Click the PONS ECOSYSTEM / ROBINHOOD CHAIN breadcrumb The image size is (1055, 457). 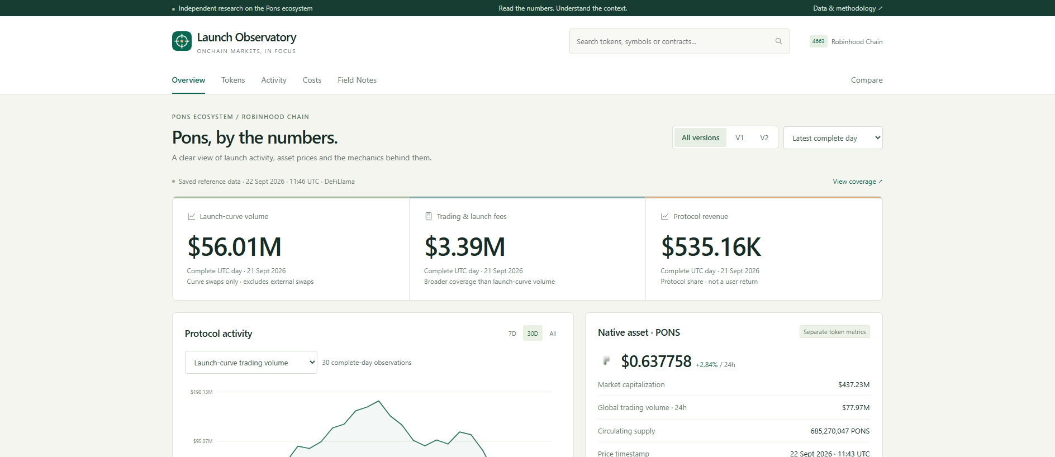click(240, 117)
